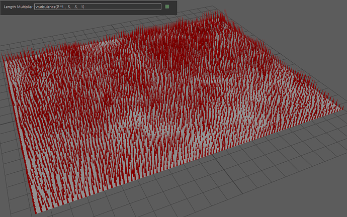Viewport: 347px width, 217px height.
Task: Click the final argument 1 in the expression
Action: click(82, 7)
